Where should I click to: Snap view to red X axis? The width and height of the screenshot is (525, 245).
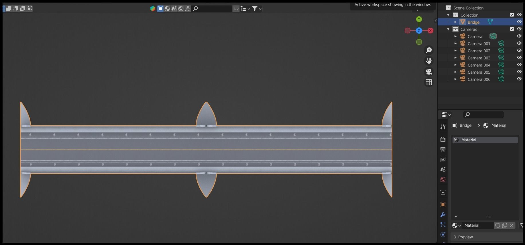pos(430,31)
